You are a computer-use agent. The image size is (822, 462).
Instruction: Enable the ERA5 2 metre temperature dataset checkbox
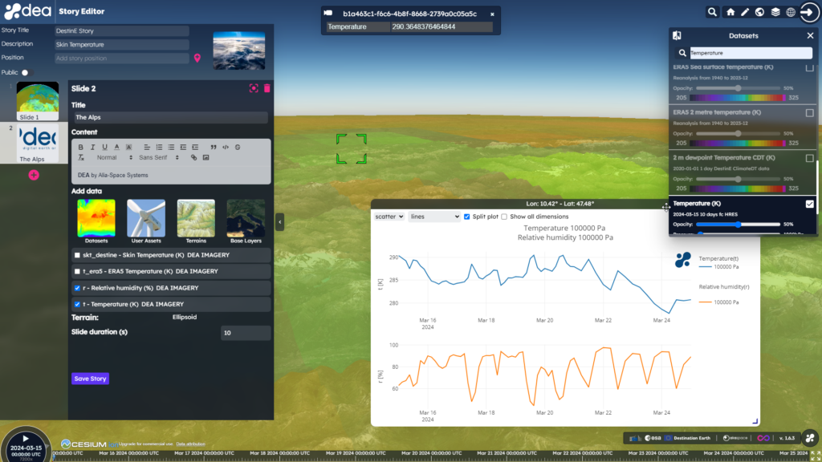click(x=809, y=113)
